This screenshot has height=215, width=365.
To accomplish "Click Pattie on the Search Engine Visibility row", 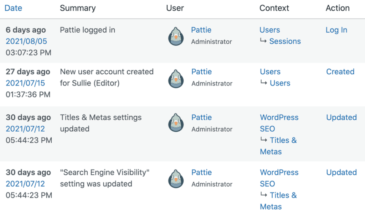I will tap(201, 172).
